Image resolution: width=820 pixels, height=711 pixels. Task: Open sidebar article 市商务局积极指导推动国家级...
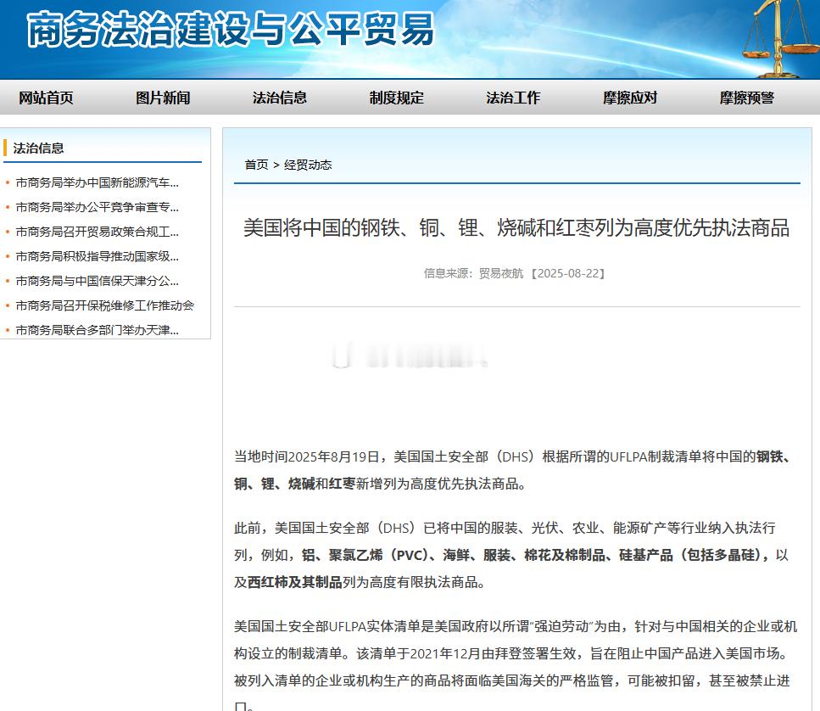point(98,256)
